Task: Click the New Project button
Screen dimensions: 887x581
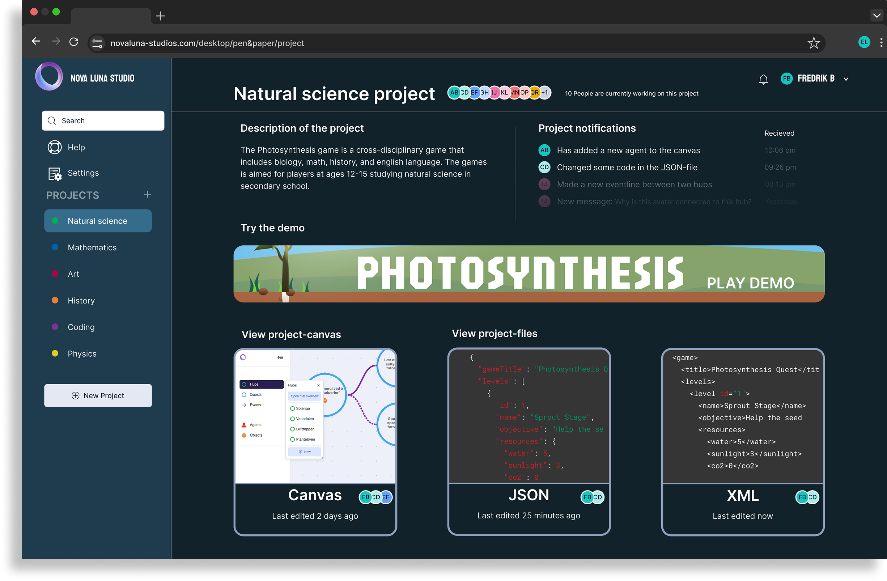Action: click(98, 395)
